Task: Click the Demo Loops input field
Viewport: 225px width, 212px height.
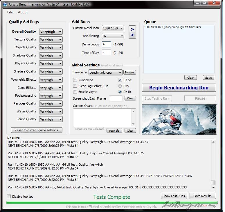Action: 106,45
